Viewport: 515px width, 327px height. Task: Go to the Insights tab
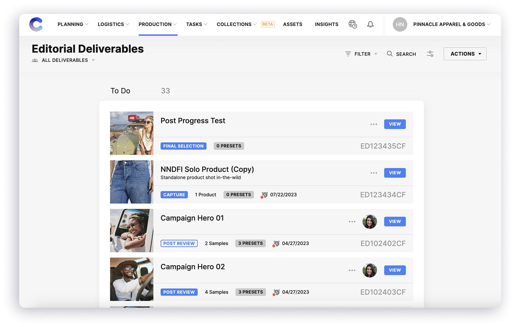pyautogui.click(x=327, y=24)
